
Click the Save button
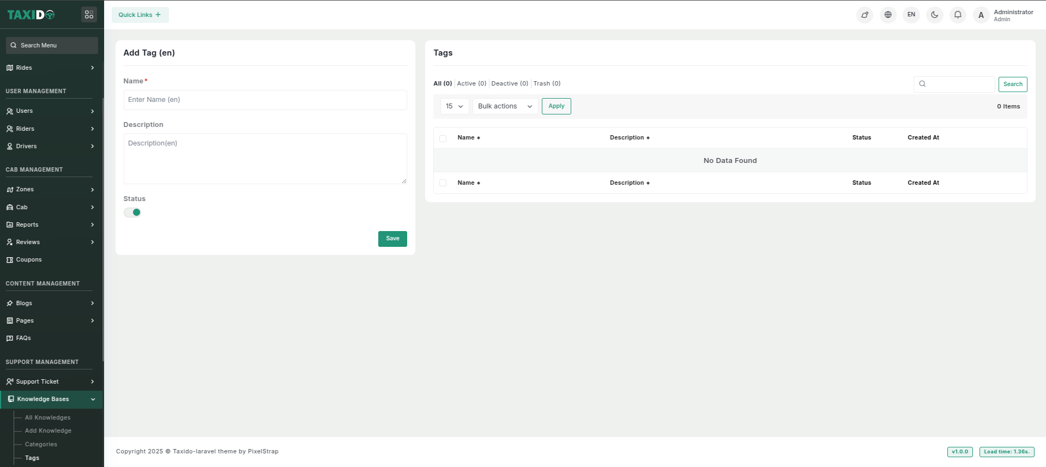[x=392, y=239]
